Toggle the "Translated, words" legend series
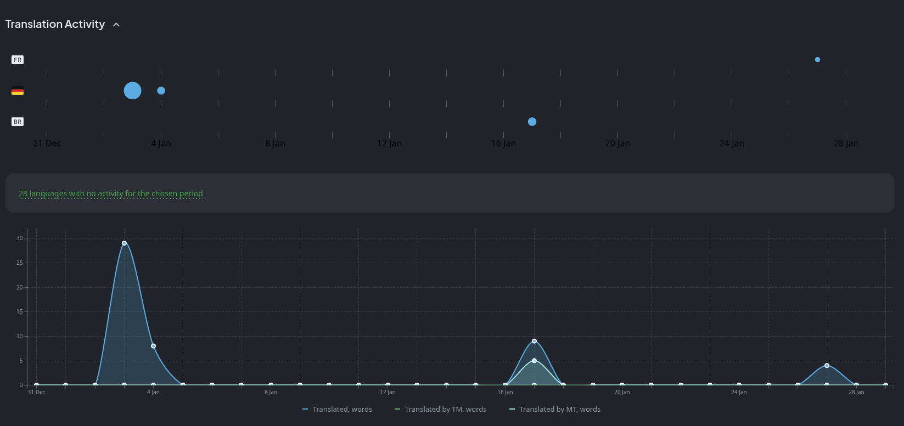The height and width of the screenshot is (426, 904). [x=337, y=410]
